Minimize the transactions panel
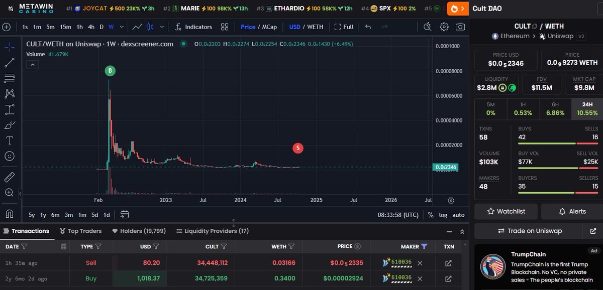Screen dimensions: 603x290 (x=449, y=231)
